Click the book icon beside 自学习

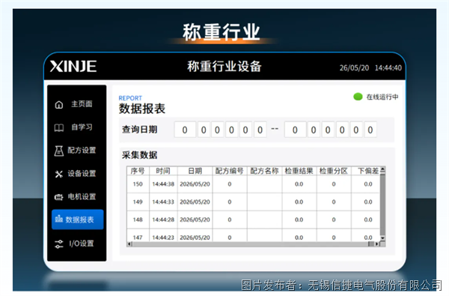[59, 127]
